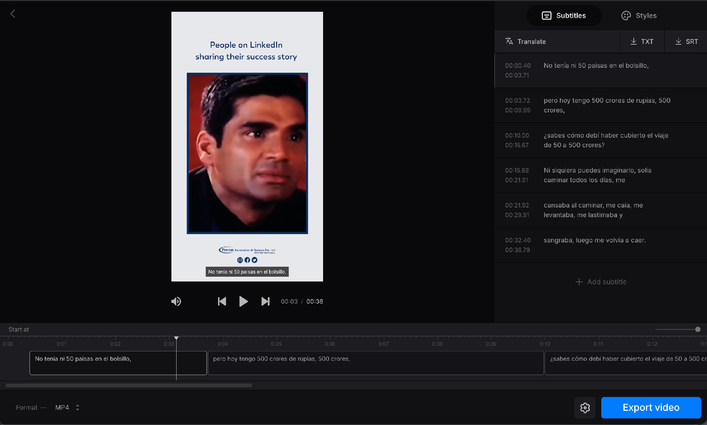
Task: Click end time 00:29.91
Action: pos(517,215)
